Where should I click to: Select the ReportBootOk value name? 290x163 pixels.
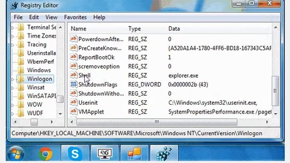97,58
